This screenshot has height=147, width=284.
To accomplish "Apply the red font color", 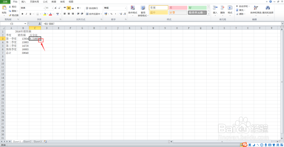I will (x=50, y=14).
